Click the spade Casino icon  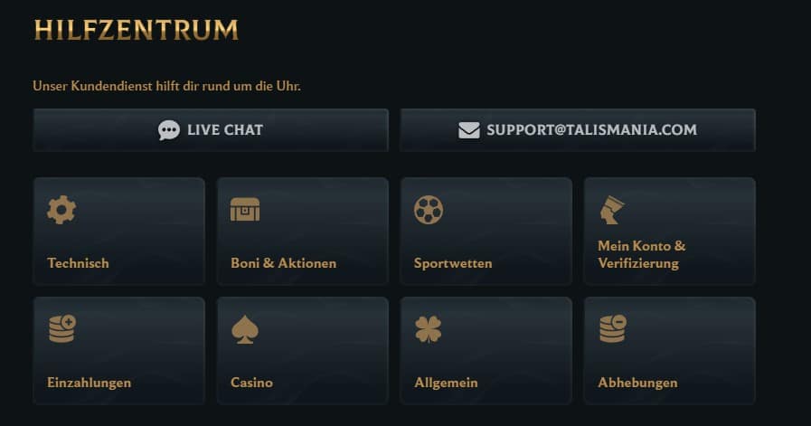245,329
